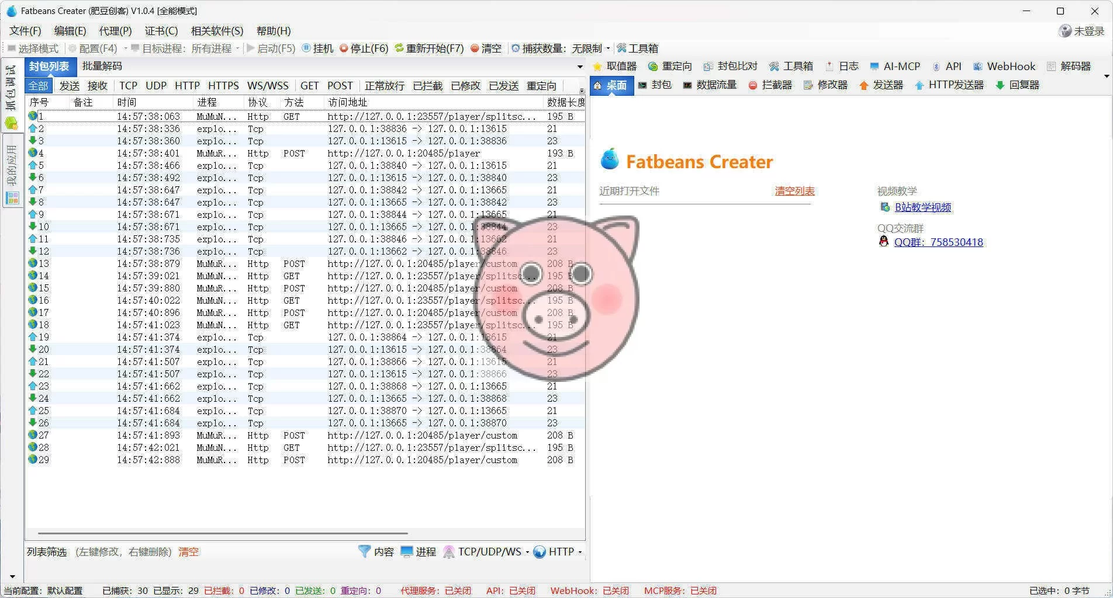Open the 取值器 tool

tap(615, 67)
